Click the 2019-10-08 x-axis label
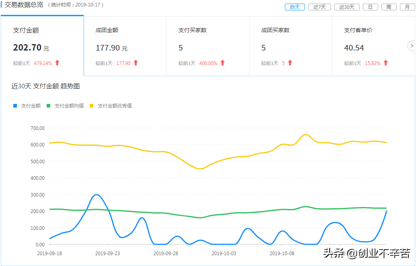Viewport: 418px width, 266px height. click(x=282, y=254)
